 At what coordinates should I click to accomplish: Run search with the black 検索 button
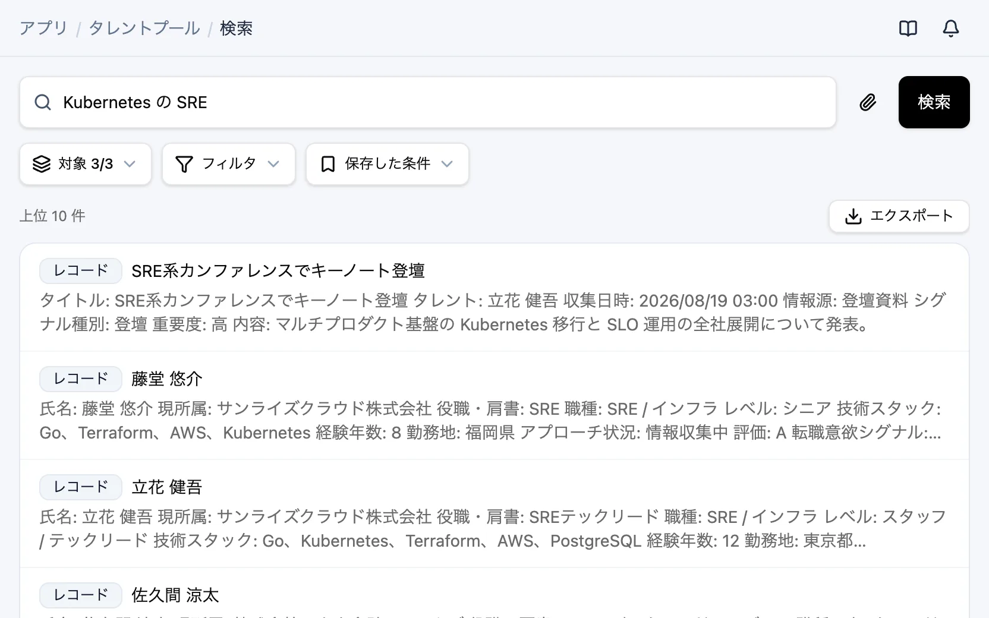pos(934,102)
